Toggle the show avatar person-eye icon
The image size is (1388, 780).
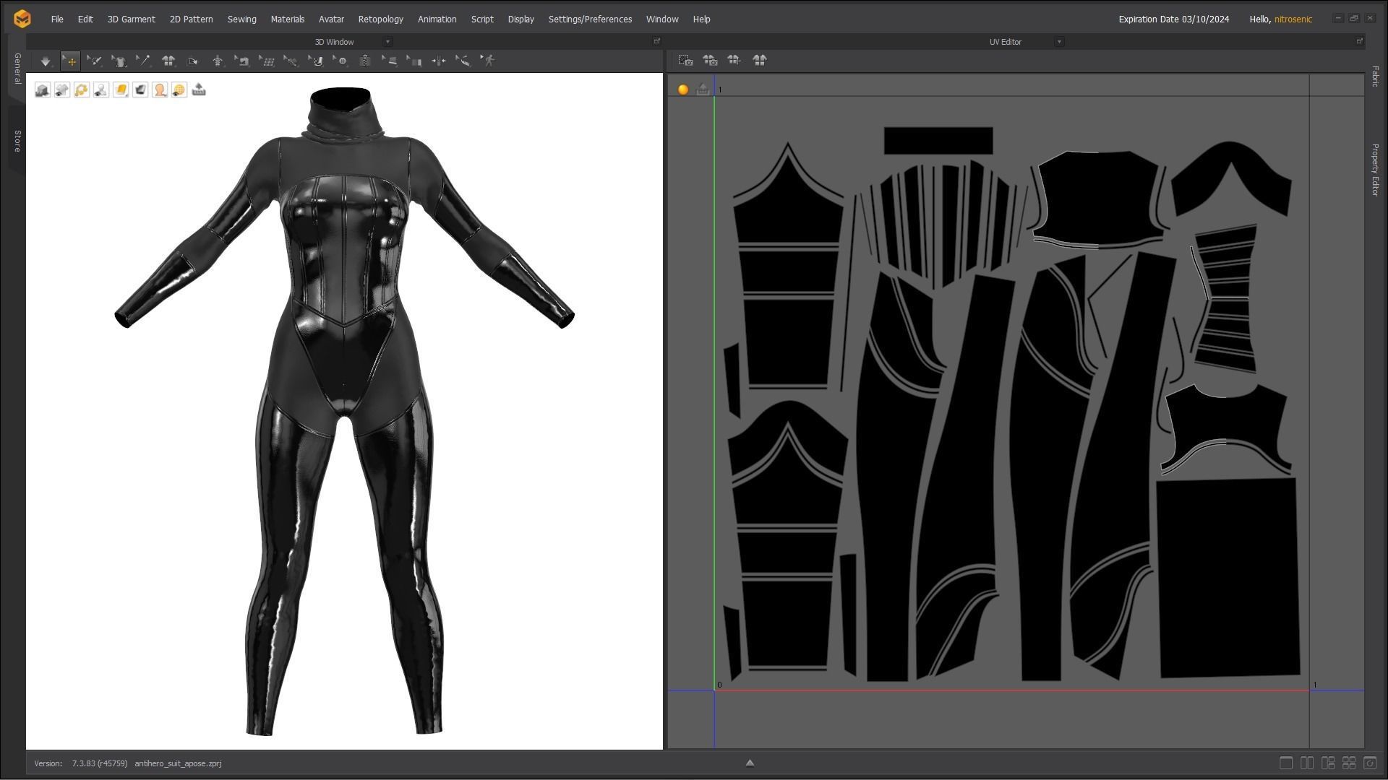tap(101, 90)
